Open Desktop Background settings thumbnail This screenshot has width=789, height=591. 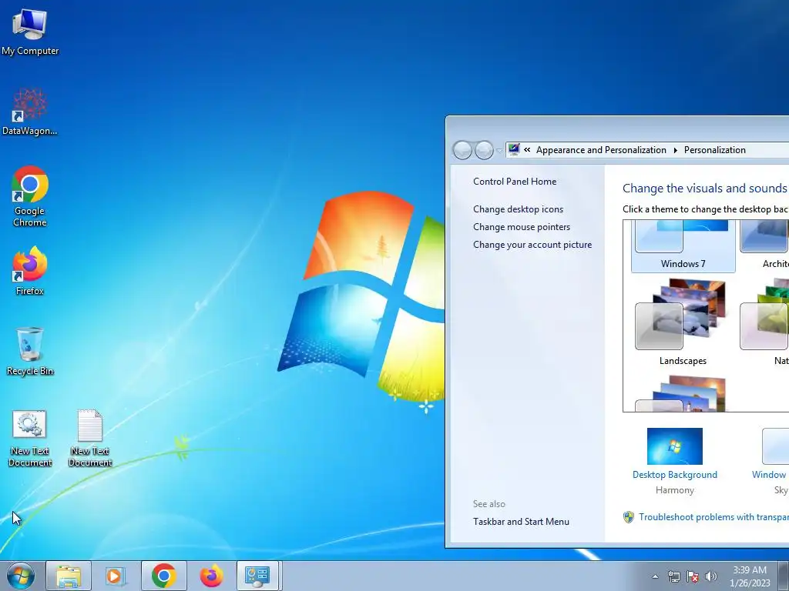point(675,446)
